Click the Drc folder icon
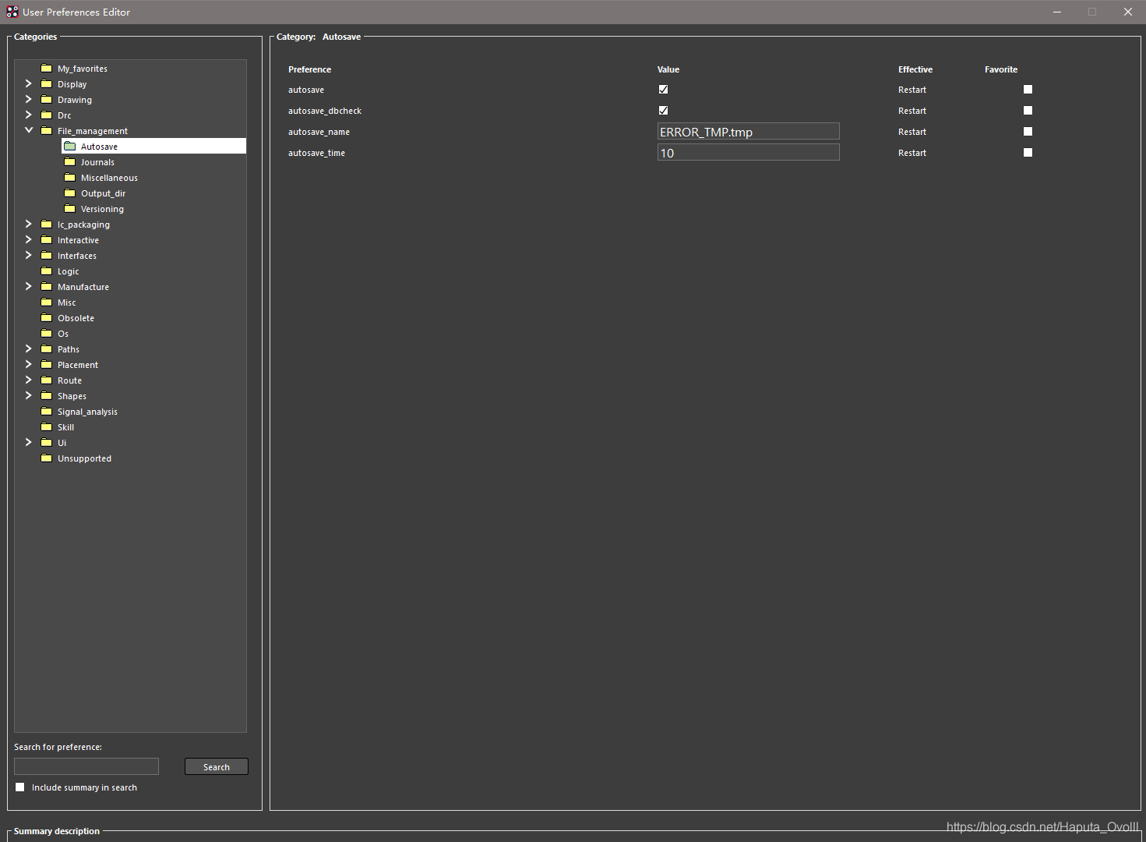 coord(46,115)
